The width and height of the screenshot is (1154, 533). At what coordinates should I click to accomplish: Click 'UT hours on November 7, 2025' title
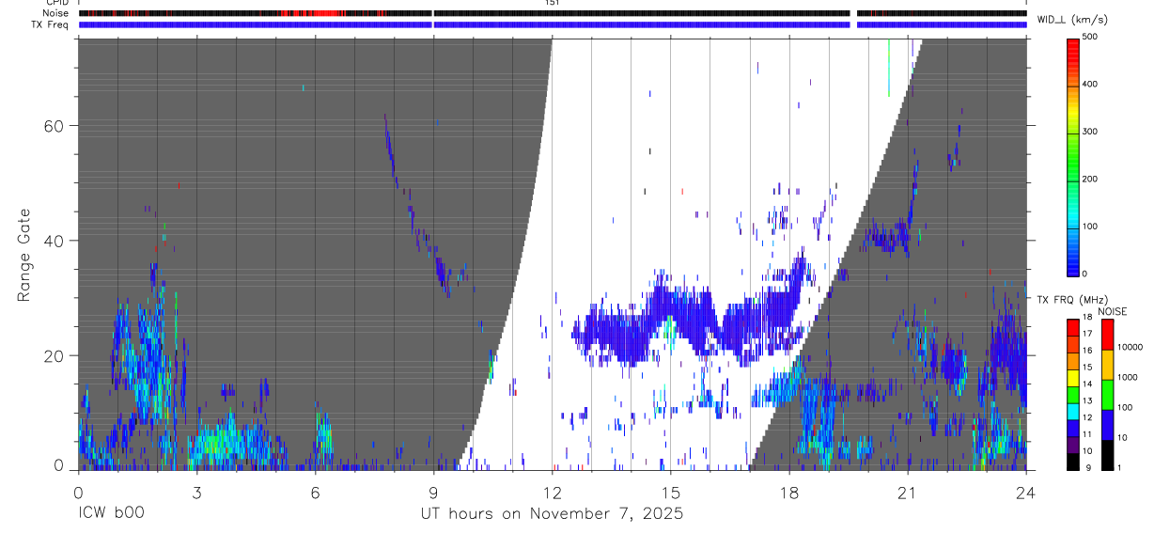552,514
